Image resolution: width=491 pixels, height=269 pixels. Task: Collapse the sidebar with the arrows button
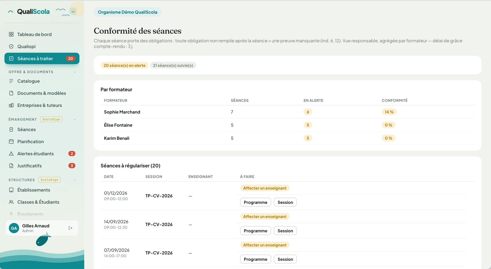(x=73, y=12)
